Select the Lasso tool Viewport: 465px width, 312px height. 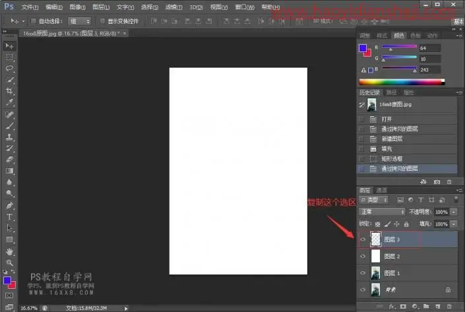pos(9,68)
